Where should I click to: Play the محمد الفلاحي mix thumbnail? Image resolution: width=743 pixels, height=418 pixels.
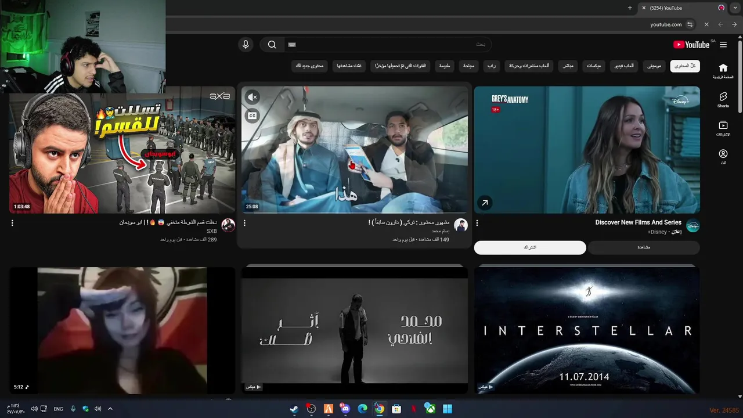pyautogui.click(x=355, y=330)
